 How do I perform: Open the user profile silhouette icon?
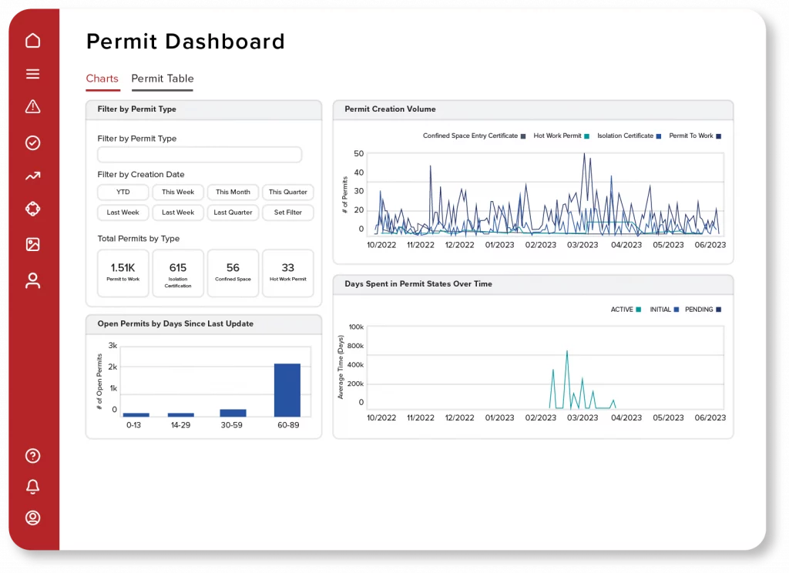(x=32, y=280)
